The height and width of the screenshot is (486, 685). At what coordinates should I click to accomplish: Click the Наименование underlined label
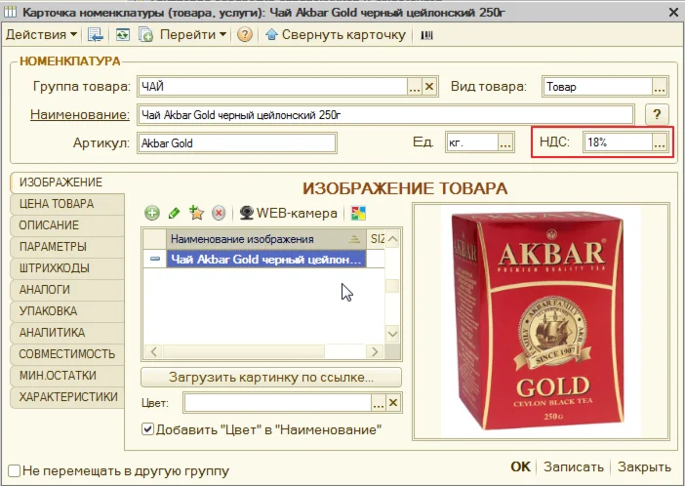click(80, 114)
